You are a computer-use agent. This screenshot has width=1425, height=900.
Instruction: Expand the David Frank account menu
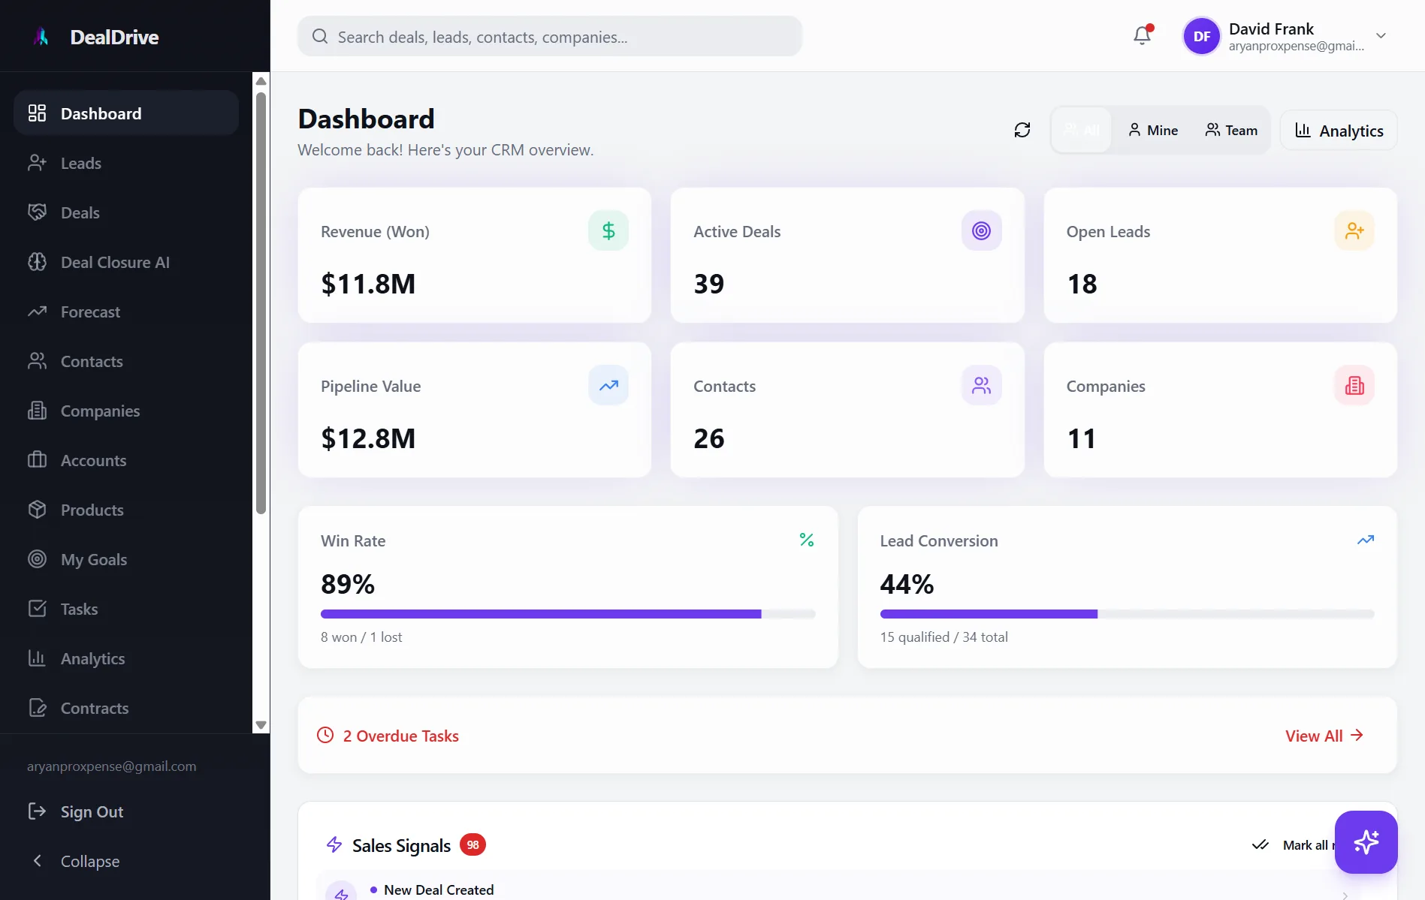pyautogui.click(x=1381, y=35)
